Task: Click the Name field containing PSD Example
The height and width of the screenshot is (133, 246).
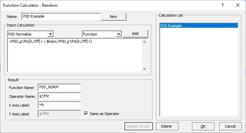Action: [x=61, y=17]
